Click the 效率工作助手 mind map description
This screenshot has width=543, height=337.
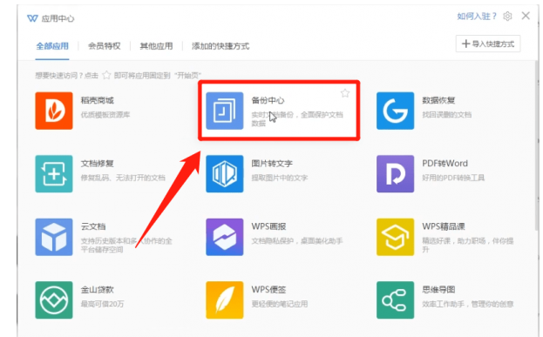click(x=467, y=304)
